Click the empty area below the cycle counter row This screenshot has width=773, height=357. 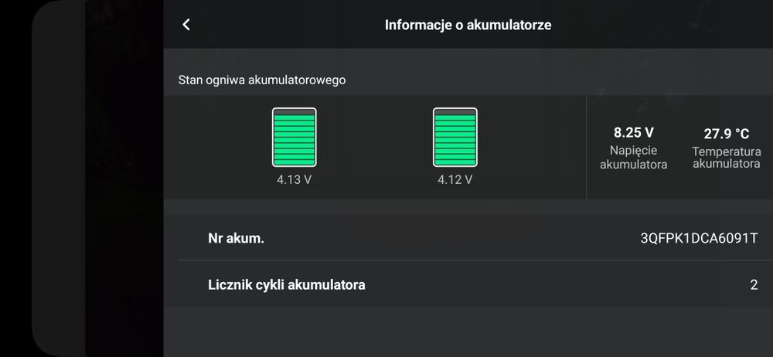click(x=468, y=332)
